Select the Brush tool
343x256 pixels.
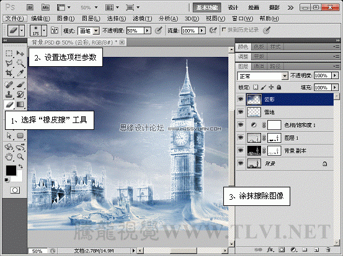20,85
